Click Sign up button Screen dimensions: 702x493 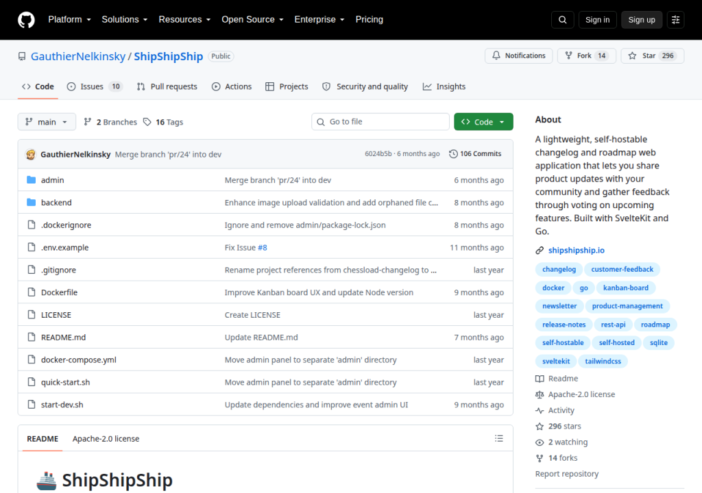tap(642, 20)
